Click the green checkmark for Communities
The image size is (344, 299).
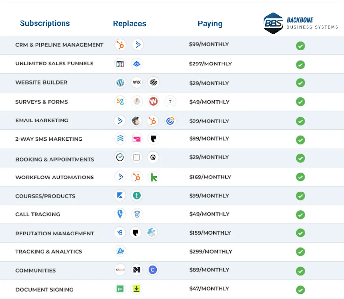(x=300, y=271)
